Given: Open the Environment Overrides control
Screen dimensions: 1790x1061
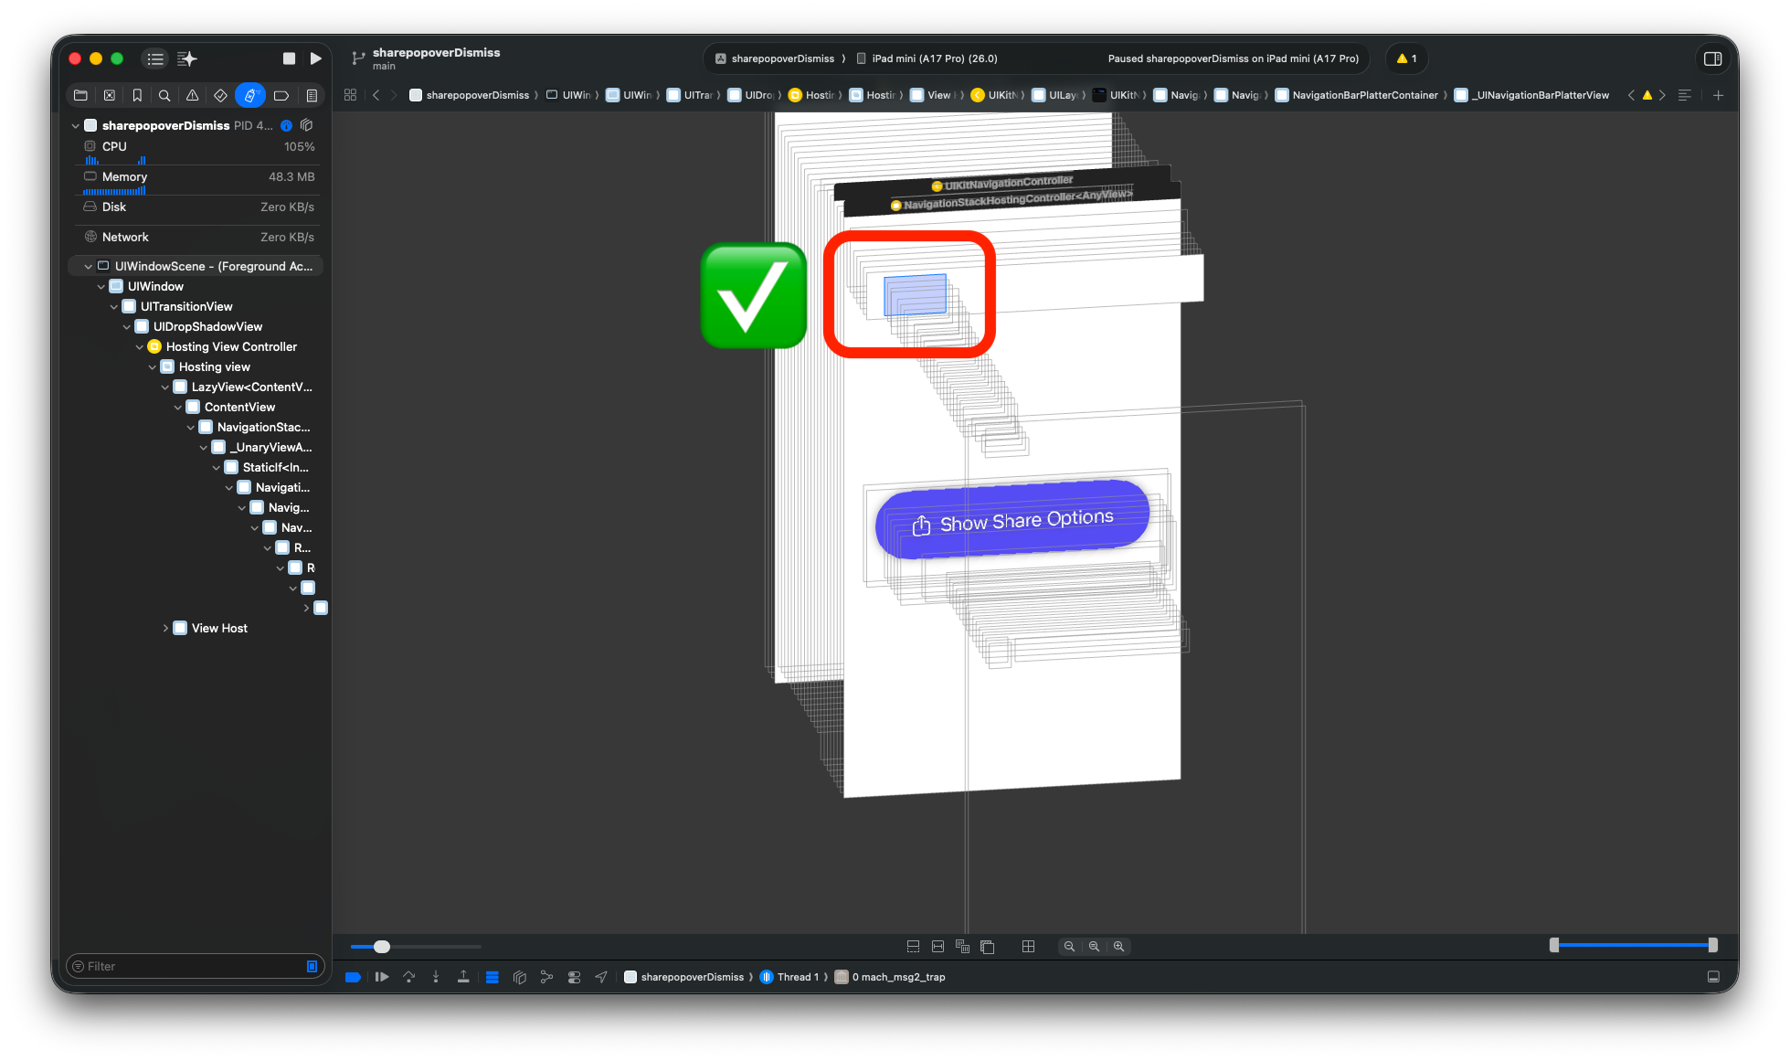Looking at the screenshot, I should 574,977.
